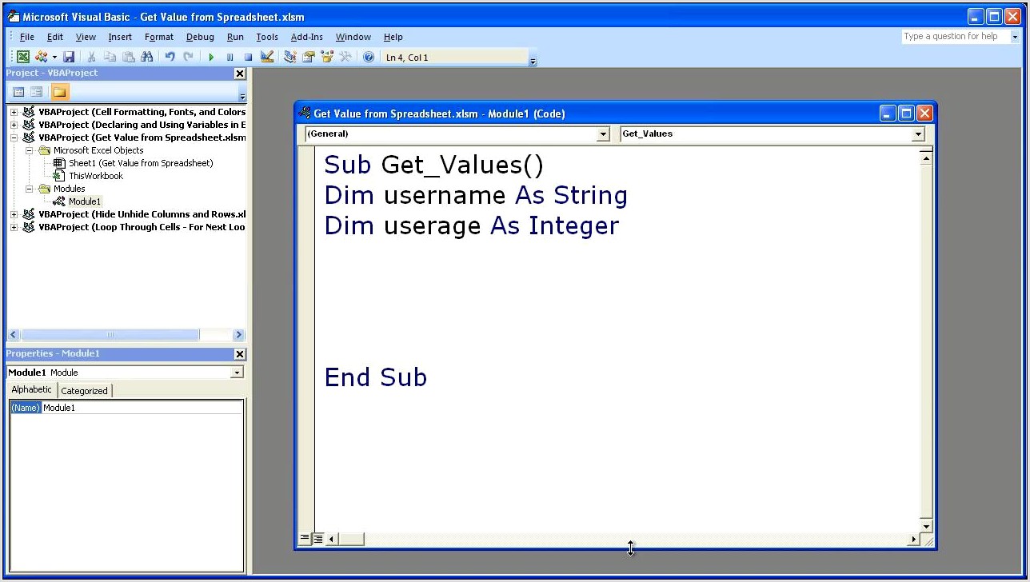Open the Debug menu

(x=200, y=37)
